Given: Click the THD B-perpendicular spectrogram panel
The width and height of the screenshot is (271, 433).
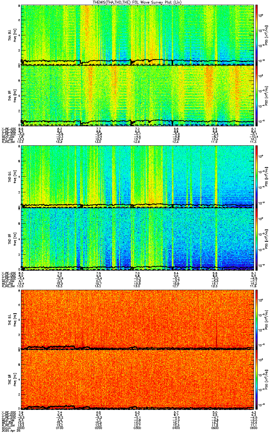Looking at the screenshot, I should (x=137, y=176).
